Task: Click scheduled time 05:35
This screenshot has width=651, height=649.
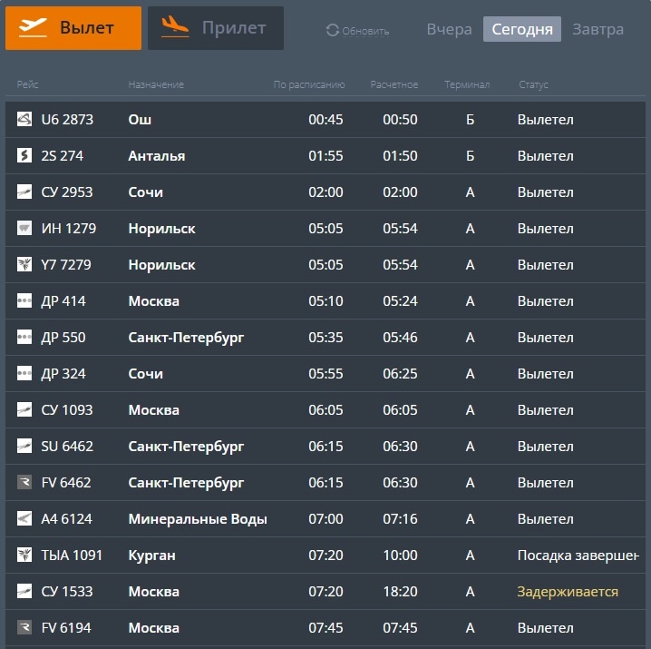Action: (325, 337)
